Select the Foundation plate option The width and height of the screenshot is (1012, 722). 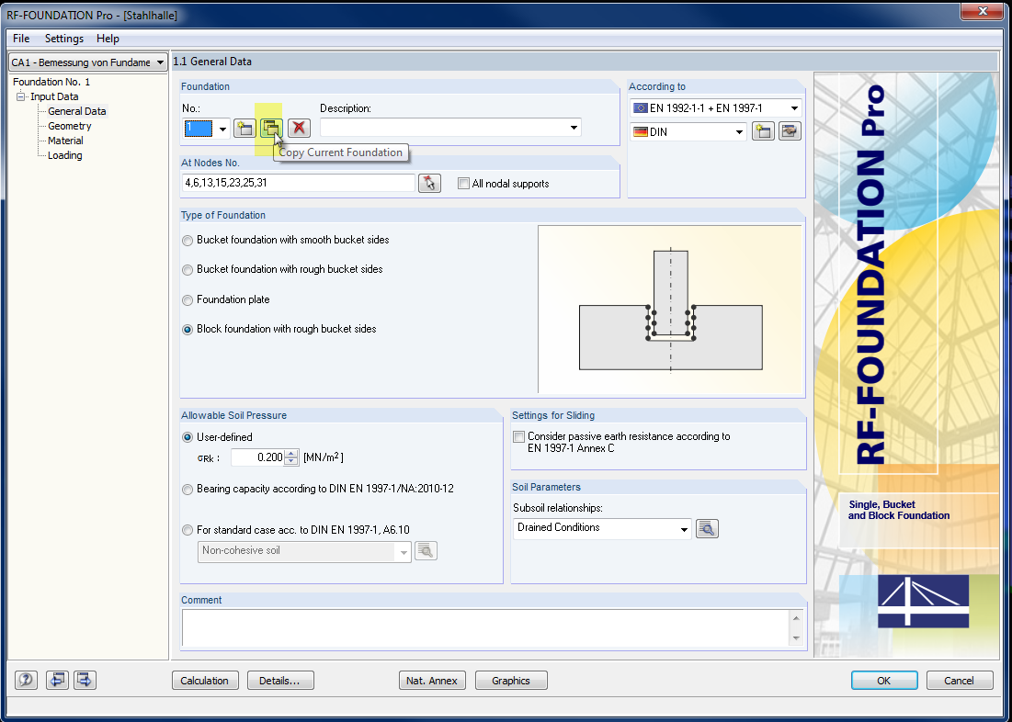coord(188,299)
